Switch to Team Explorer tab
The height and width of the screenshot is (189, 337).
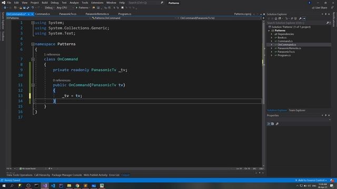(297, 110)
